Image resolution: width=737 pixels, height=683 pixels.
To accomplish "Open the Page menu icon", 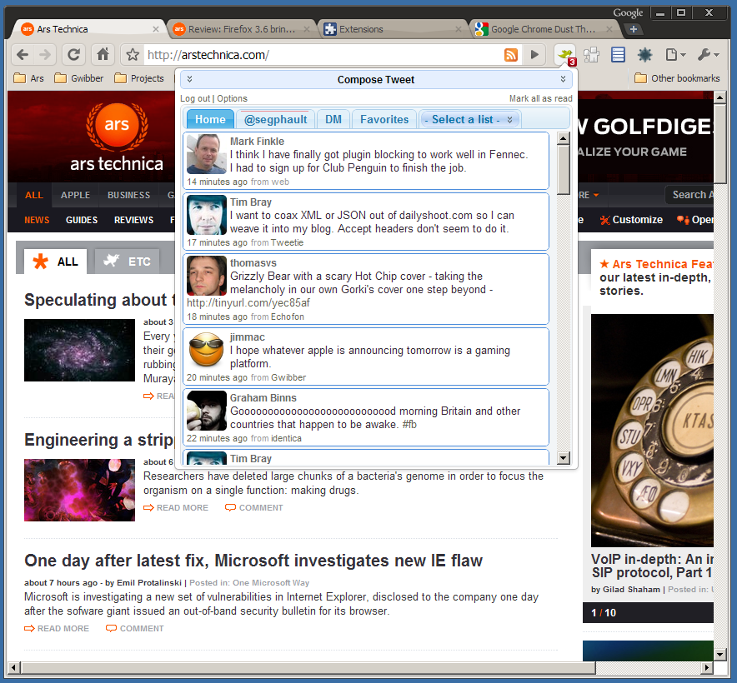I will click(675, 55).
